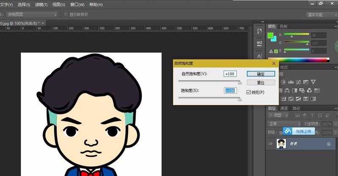Click the lock icon on 背景 layer

point(329,144)
